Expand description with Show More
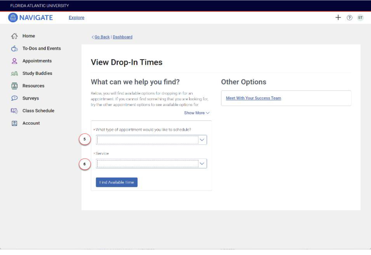371x255 pixels. point(197,113)
